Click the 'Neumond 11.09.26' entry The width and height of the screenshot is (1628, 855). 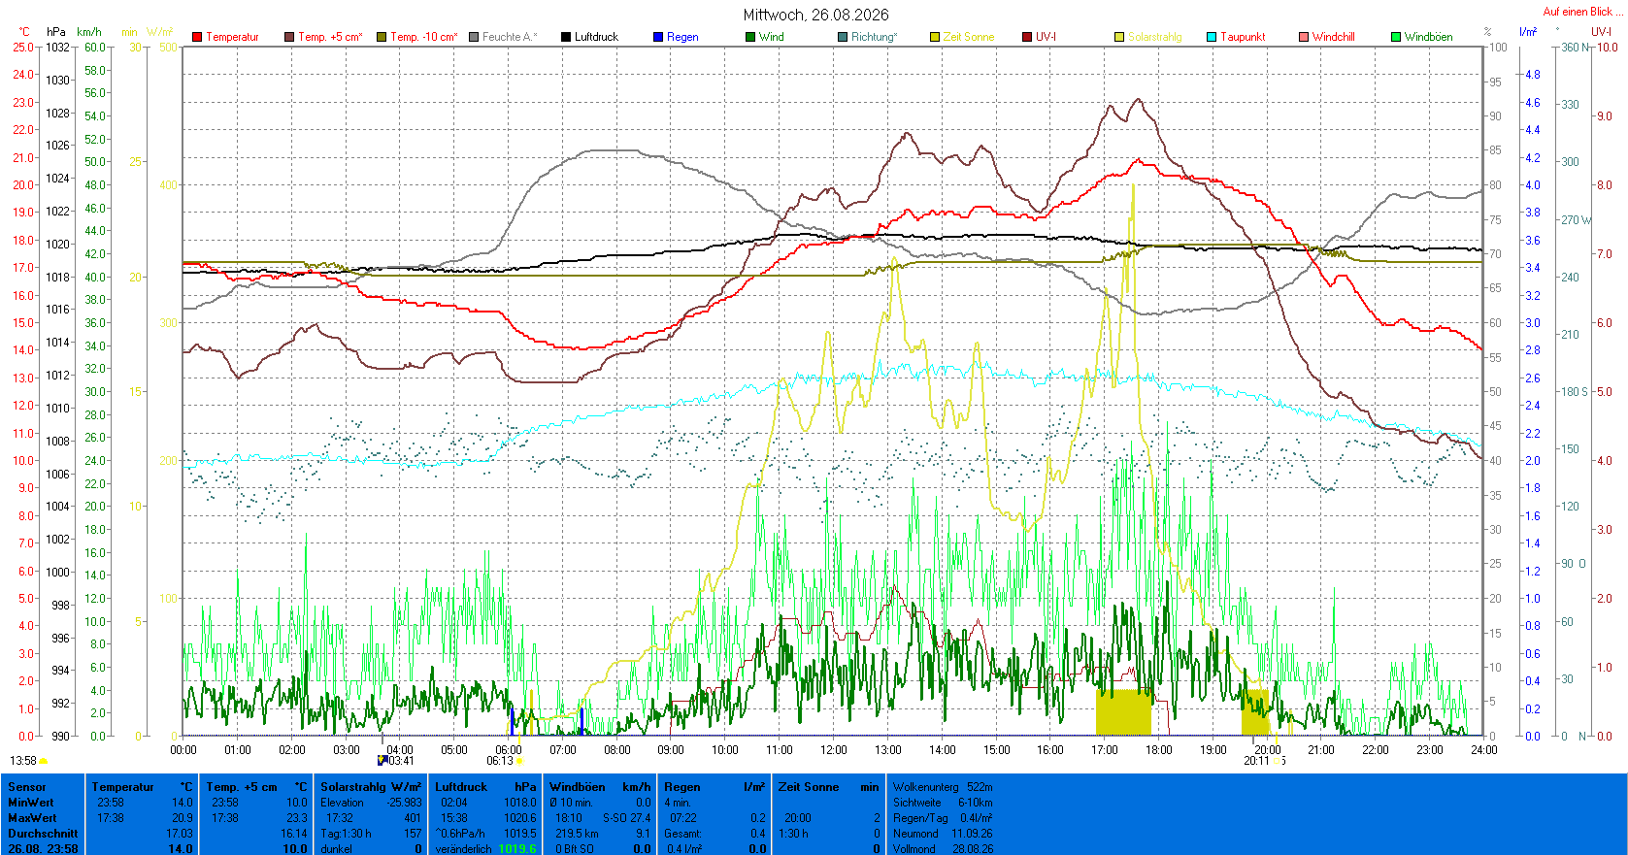(943, 834)
